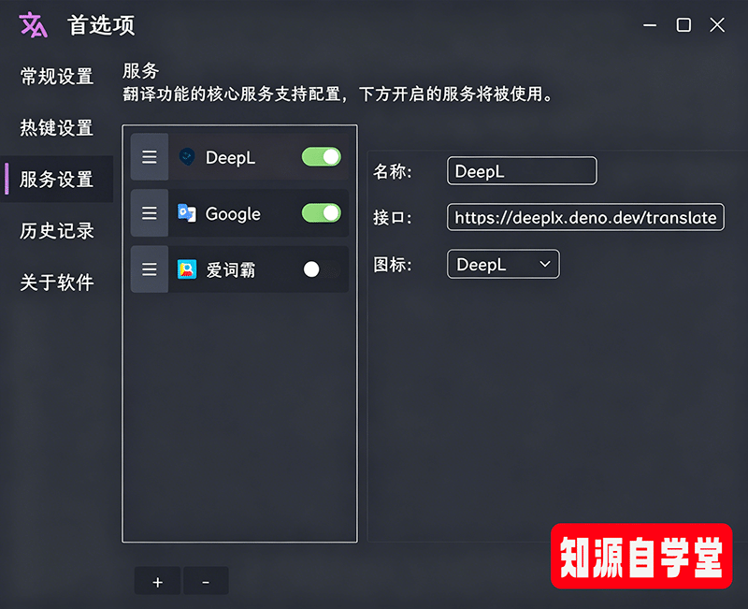Switch to the 热键设置 section
The width and height of the screenshot is (748, 609).
tap(57, 128)
